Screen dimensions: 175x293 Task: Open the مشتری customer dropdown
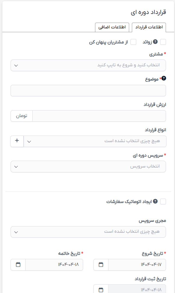pyautogui.click(x=88, y=65)
